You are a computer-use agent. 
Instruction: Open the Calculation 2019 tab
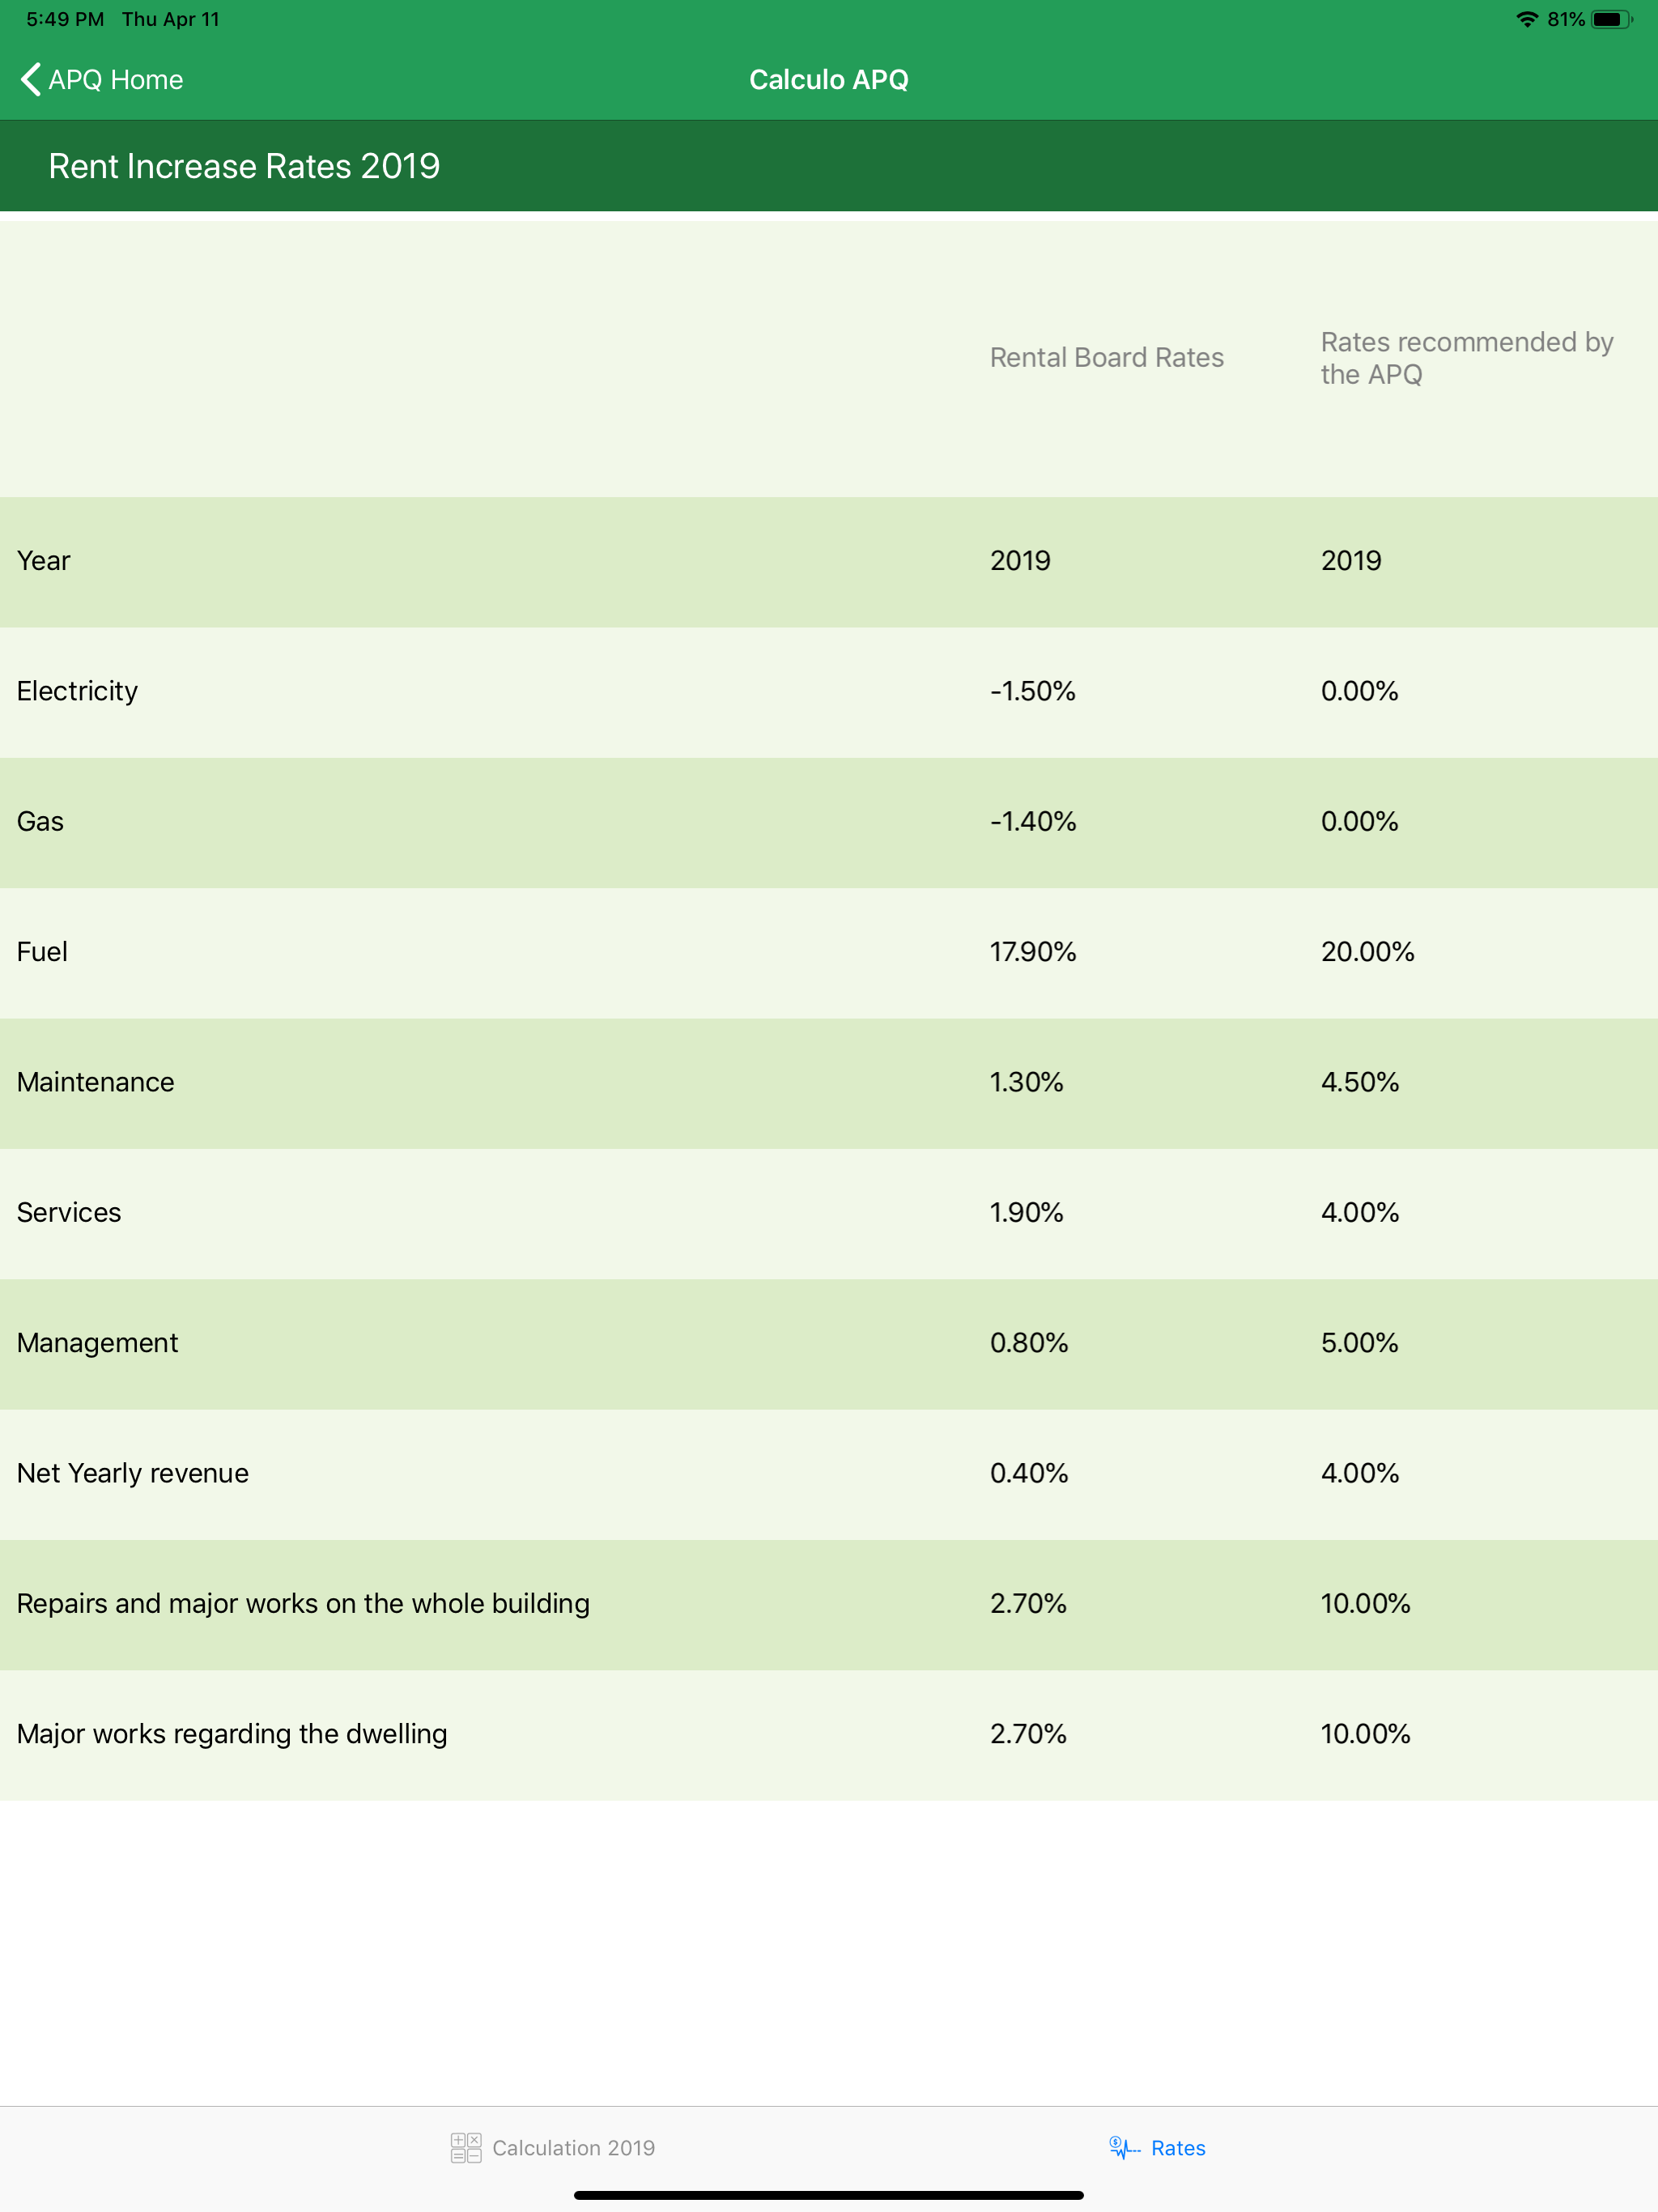point(553,2147)
